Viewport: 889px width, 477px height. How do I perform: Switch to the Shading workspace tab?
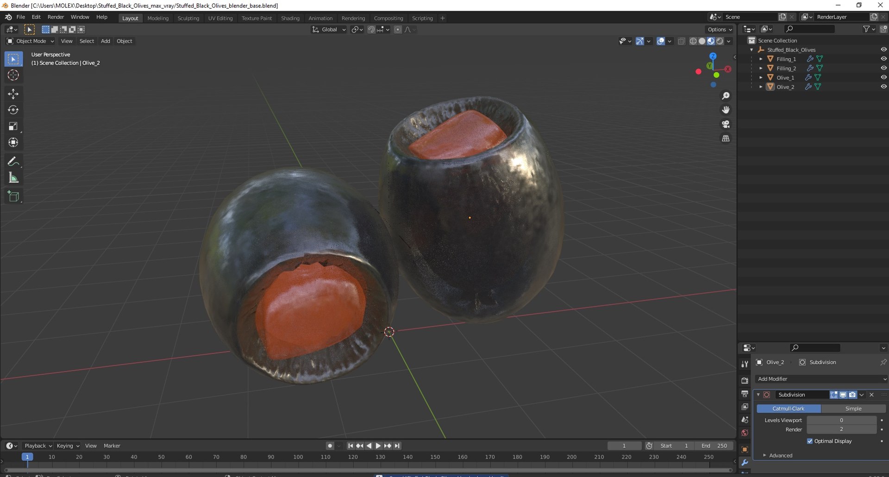(290, 19)
